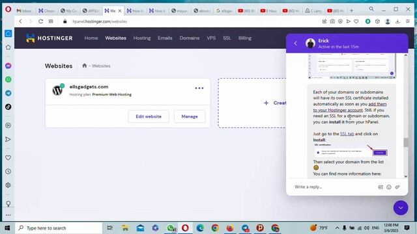Open the VPS navigation item
417x234 pixels.
coord(211,38)
